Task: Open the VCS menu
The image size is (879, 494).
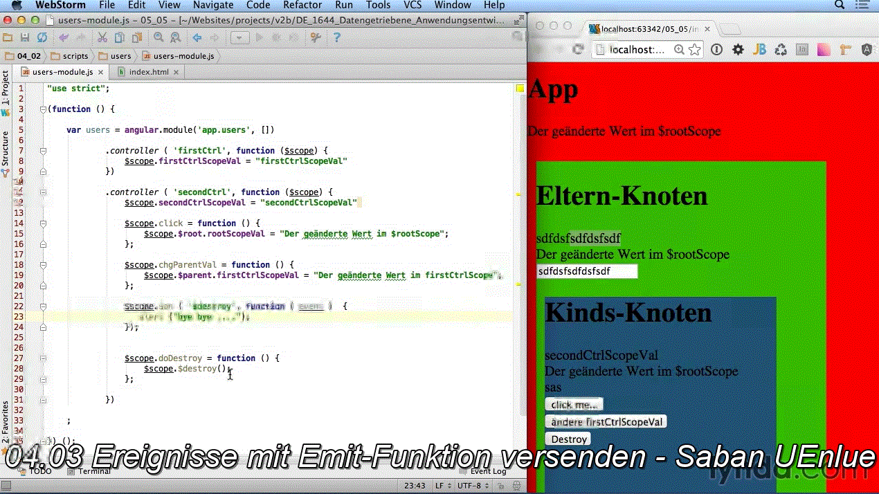Action: pos(413,6)
